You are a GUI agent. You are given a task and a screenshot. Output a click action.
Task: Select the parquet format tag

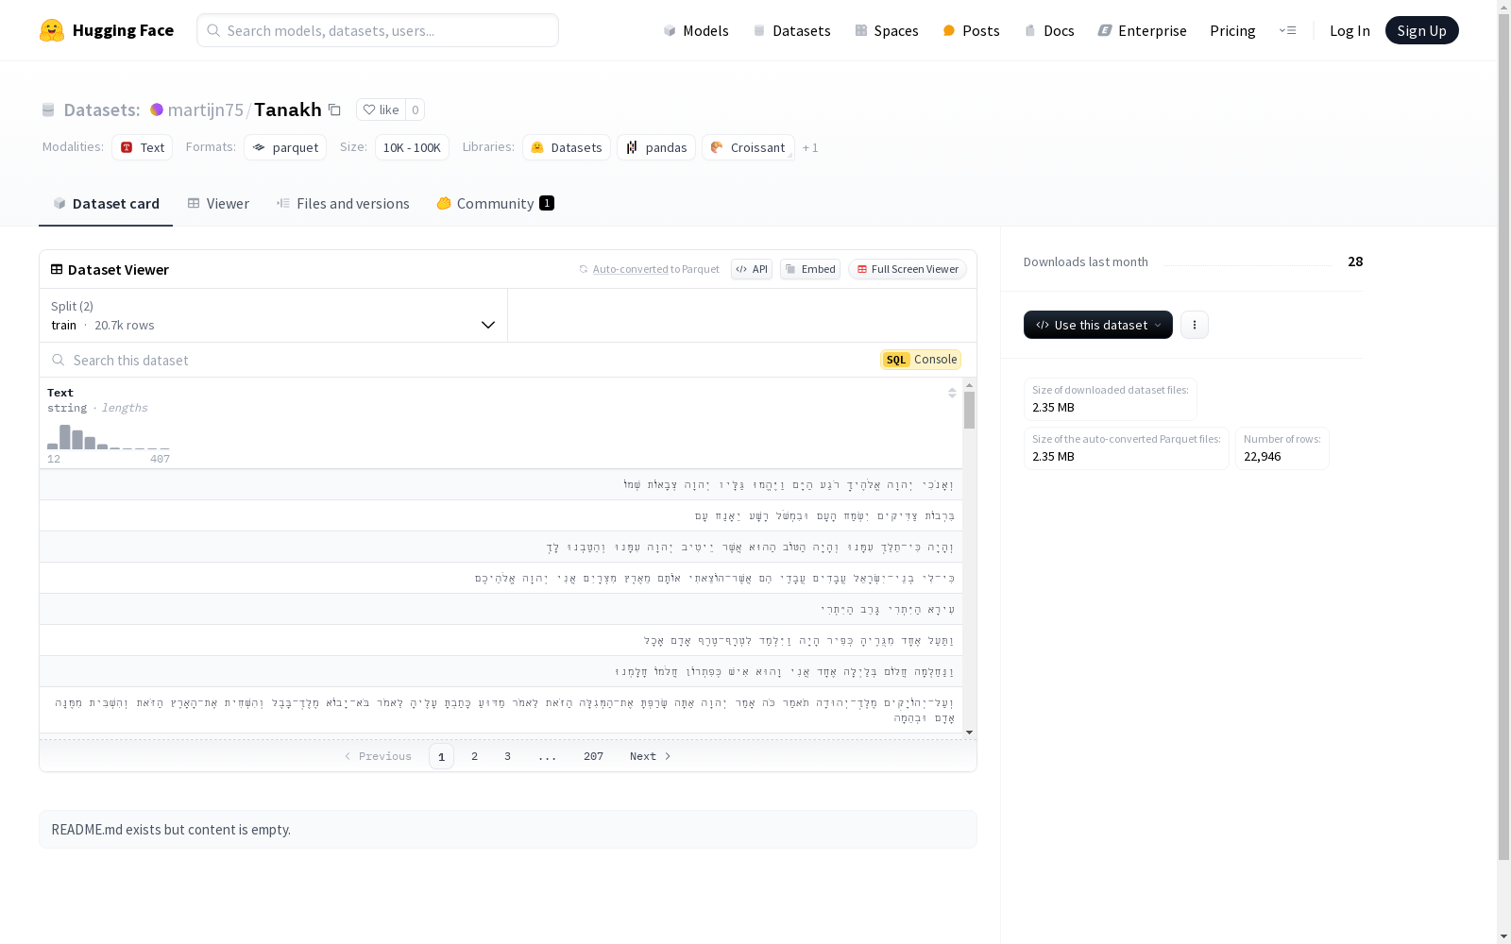point(285,147)
